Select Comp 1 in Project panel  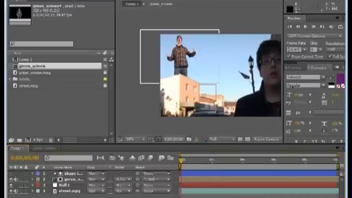25,59
